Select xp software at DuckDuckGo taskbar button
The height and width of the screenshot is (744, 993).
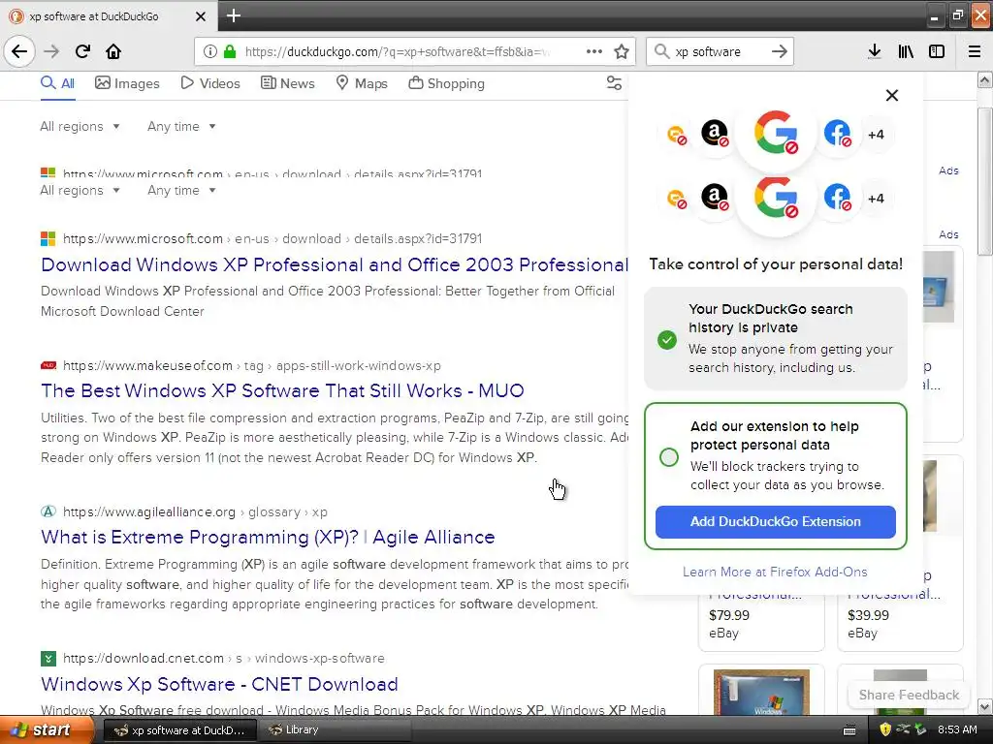[x=179, y=730]
